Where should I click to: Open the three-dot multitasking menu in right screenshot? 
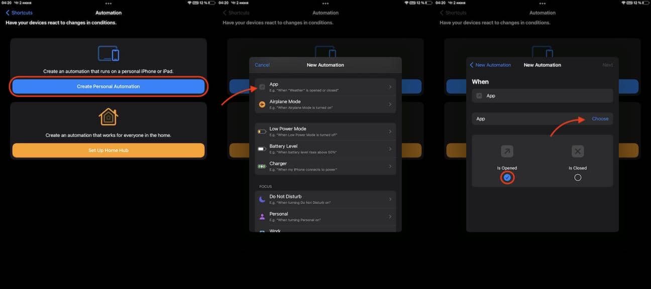coord(542,4)
